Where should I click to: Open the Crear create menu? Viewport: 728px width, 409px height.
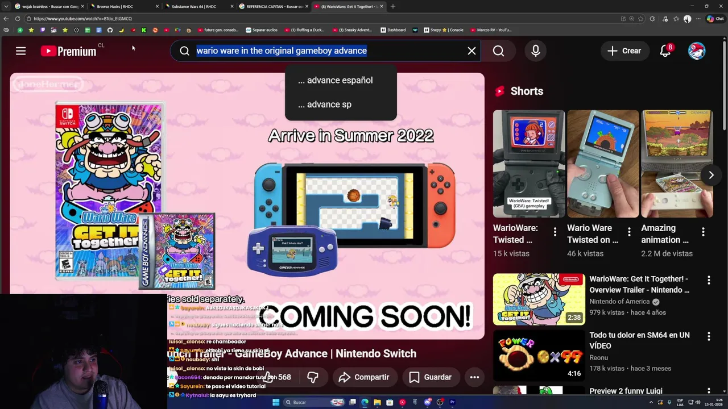624,51
